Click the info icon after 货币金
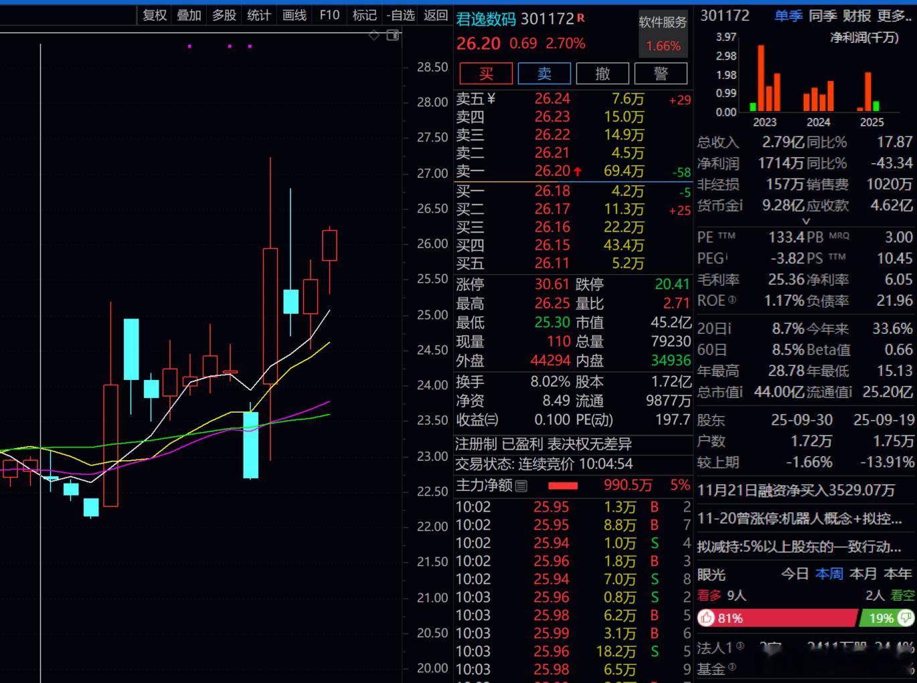 [740, 205]
